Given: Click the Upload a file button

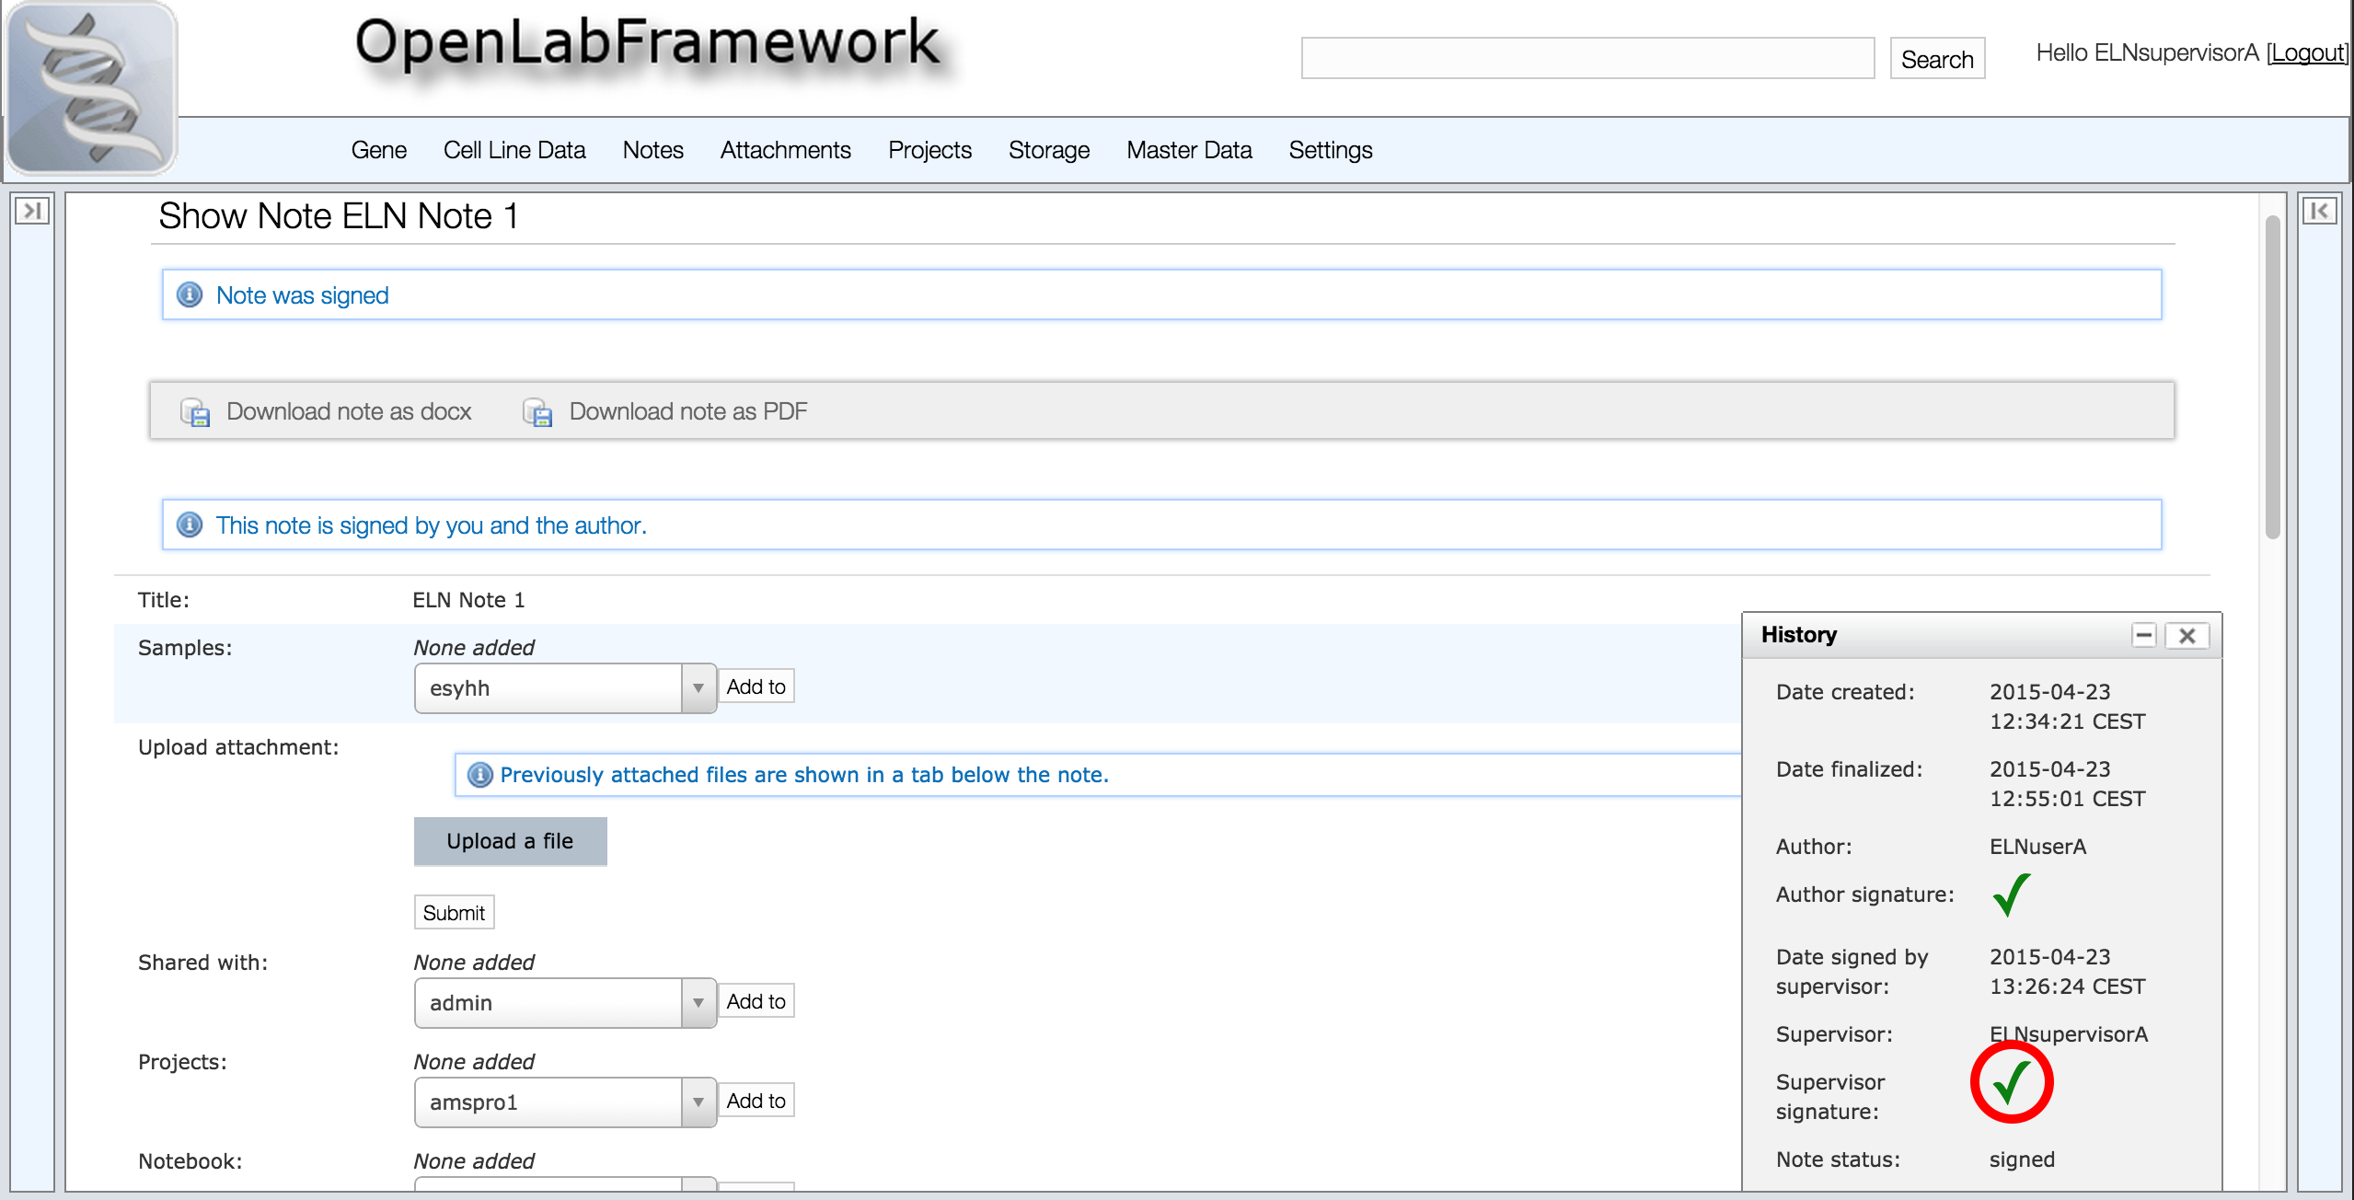Looking at the screenshot, I should point(510,841).
